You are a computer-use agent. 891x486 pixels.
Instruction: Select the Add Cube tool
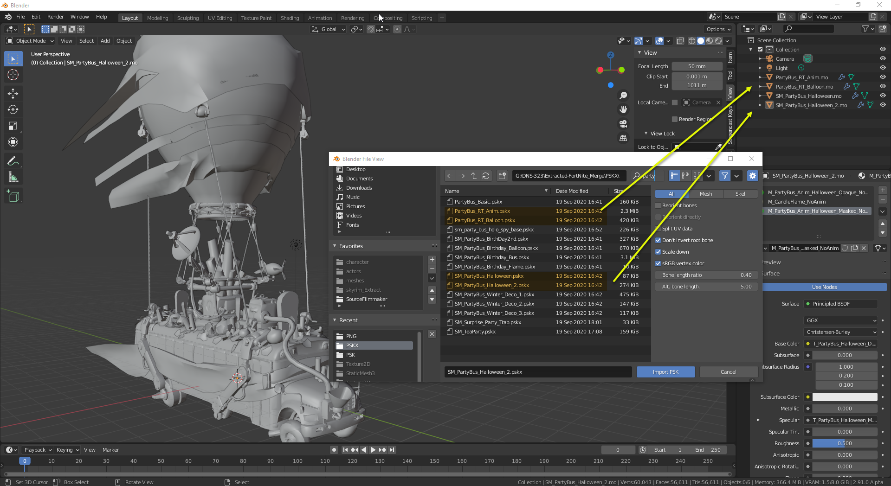pos(13,196)
